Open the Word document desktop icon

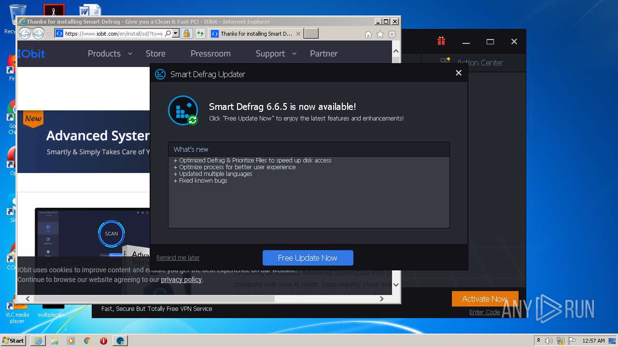click(x=90, y=11)
